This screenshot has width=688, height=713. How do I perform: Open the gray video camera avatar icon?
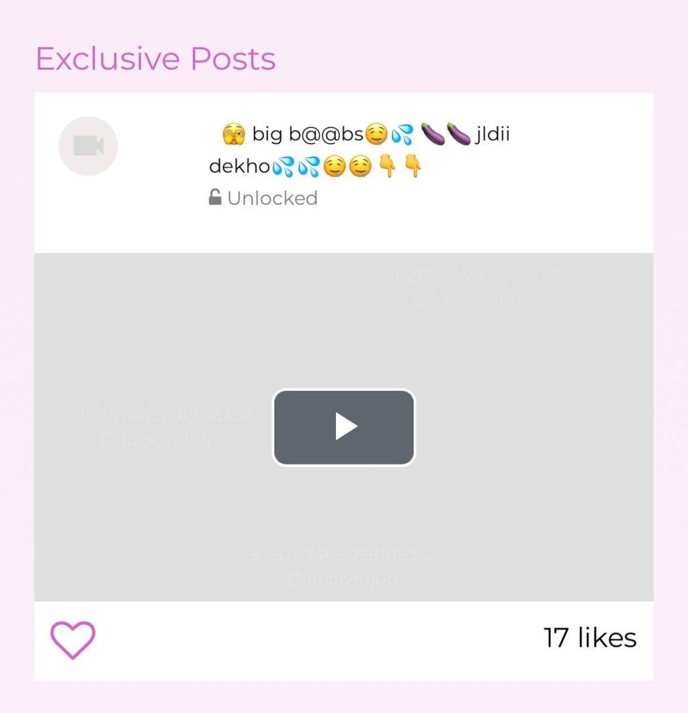[88, 146]
